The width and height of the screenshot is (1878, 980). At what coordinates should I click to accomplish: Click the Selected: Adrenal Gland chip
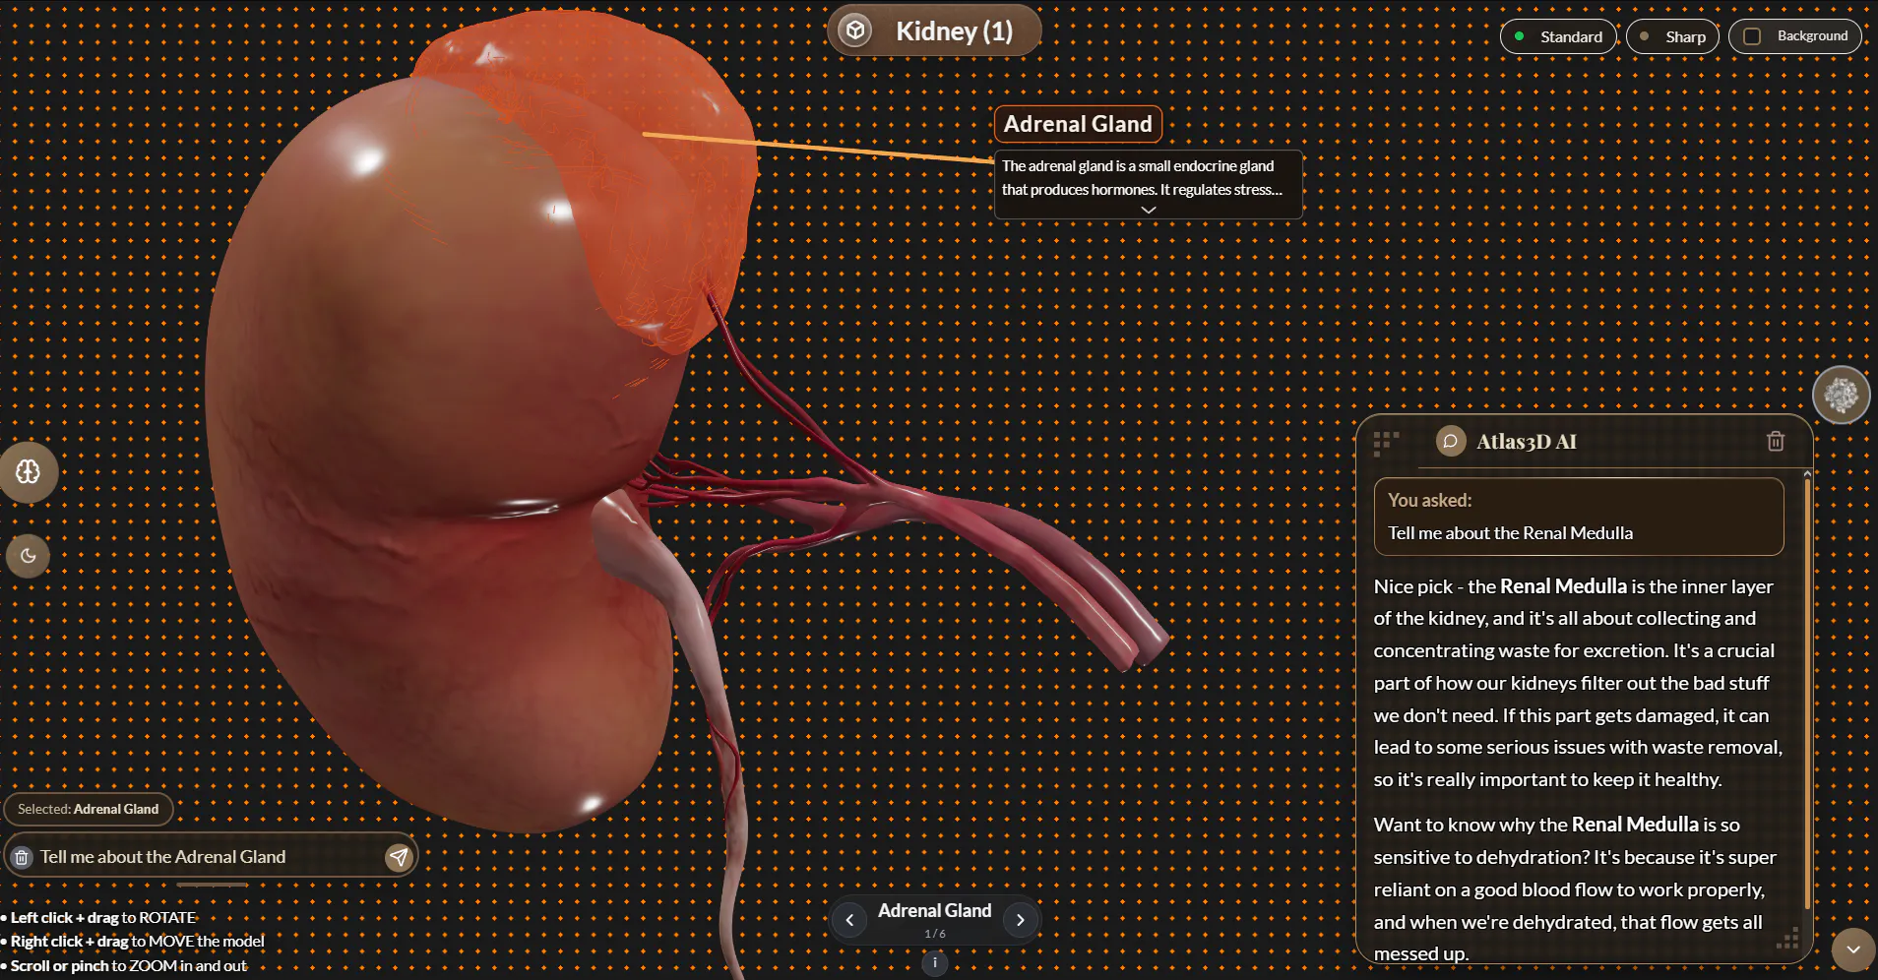click(89, 809)
